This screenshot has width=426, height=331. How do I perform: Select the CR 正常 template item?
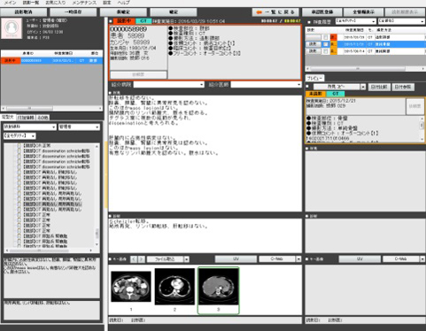tap(37, 145)
